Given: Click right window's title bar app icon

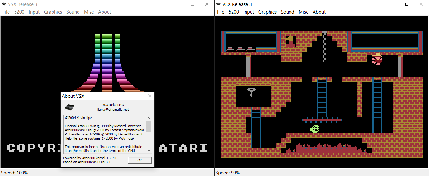Looking at the screenshot, I should (x=218, y=4).
